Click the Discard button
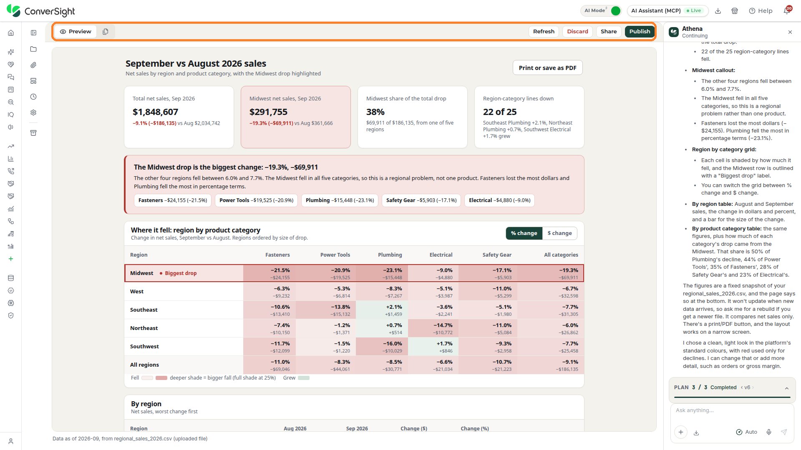Screen dimensions: 801x450 click(x=577, y=32)
